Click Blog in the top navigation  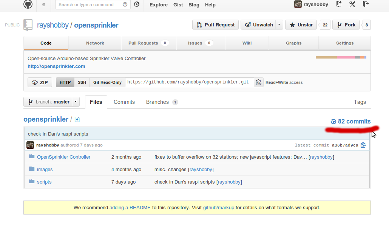coord(194,5)
